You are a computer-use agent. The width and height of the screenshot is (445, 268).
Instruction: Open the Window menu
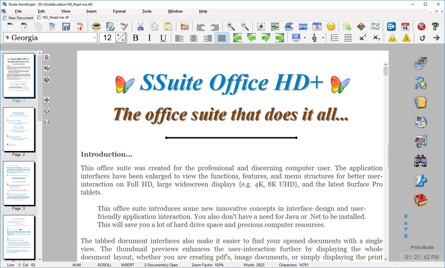175,11
